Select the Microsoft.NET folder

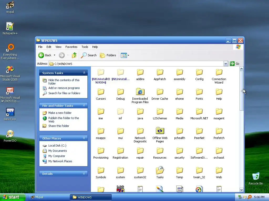[199, 114]
